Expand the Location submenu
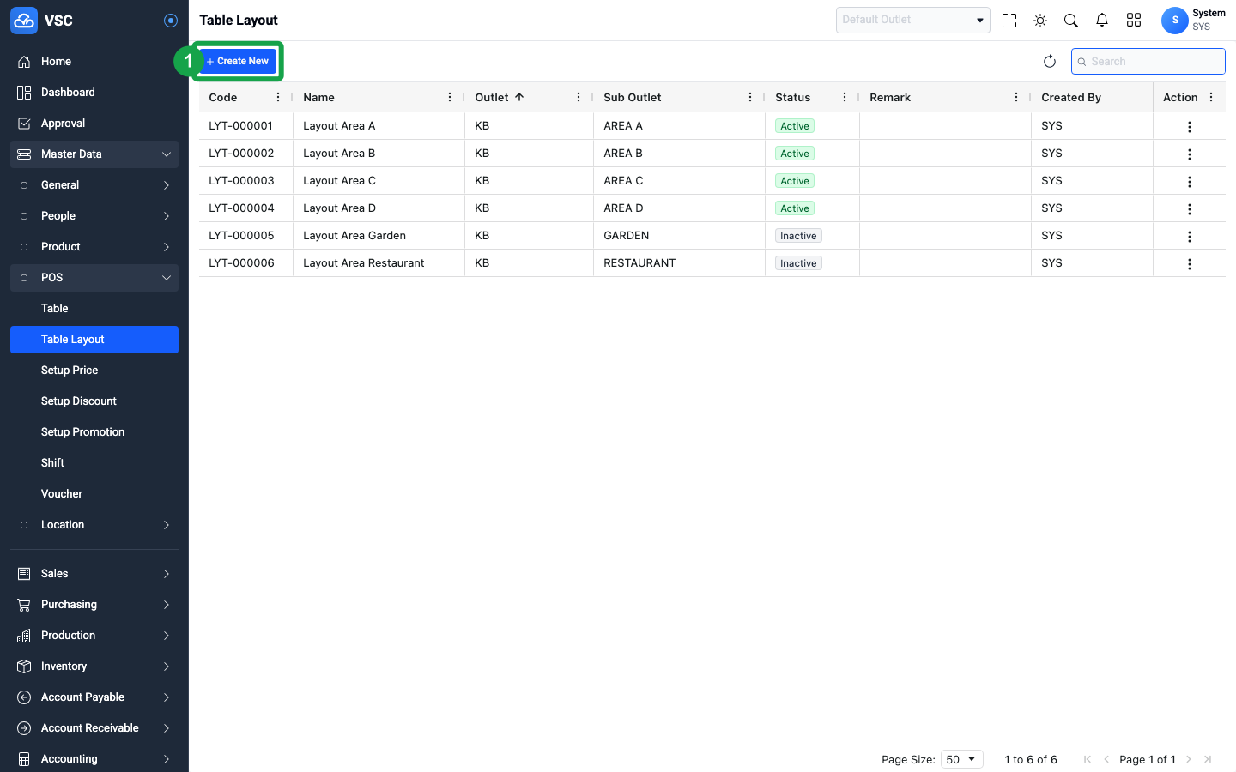 pos(94,525)
